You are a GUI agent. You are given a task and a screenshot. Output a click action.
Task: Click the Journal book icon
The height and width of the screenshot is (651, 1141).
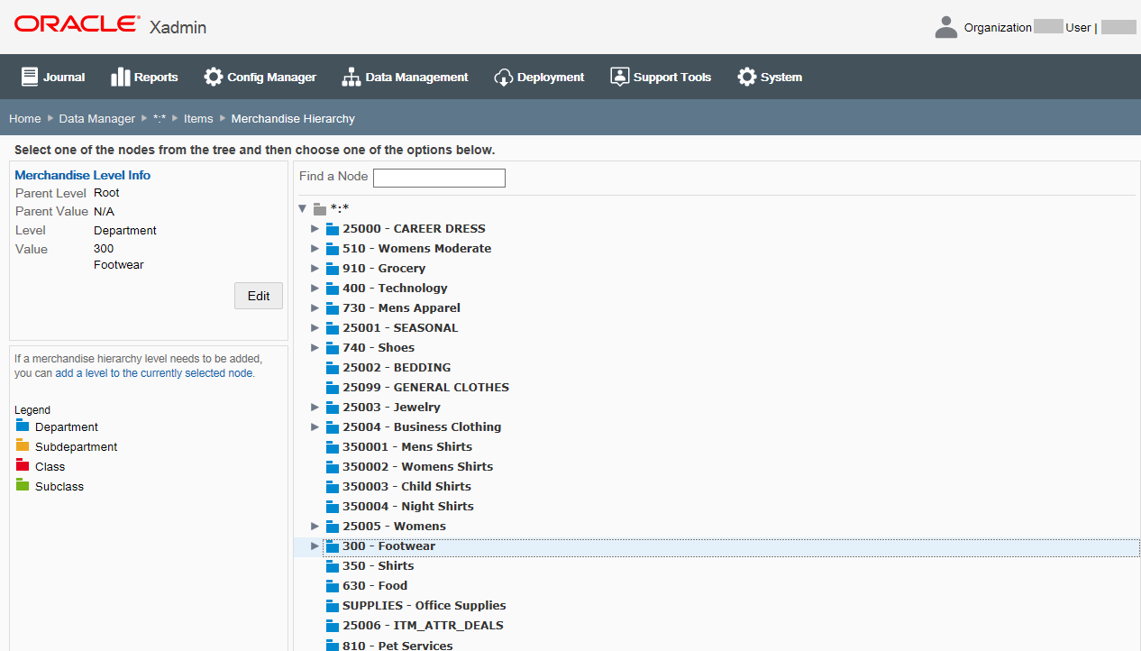(30, 77)
